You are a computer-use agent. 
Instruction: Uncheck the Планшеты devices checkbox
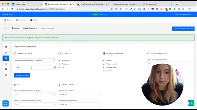[x=59, y=64]
